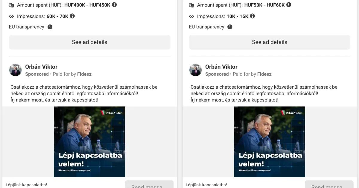Click Orbán Viktor profile picture in left ad
Viewport: 359px width, 188px height.
click(15, 70)
